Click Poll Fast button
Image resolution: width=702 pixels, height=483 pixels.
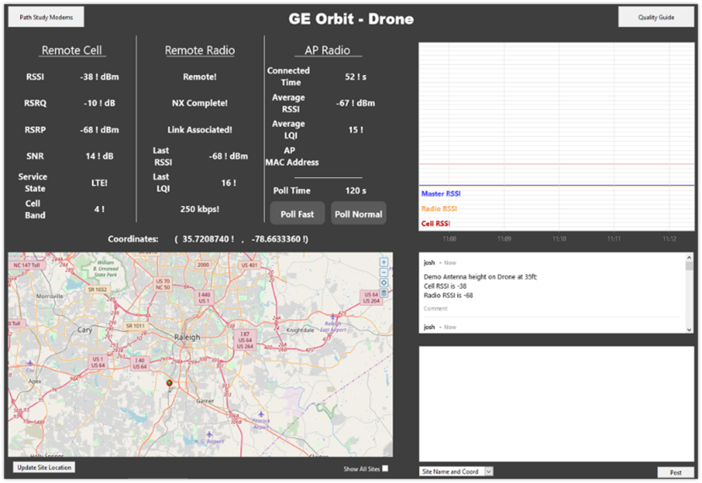297,214
